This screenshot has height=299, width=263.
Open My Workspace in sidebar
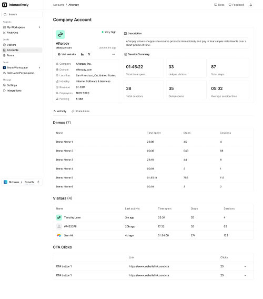coord(16,27)
